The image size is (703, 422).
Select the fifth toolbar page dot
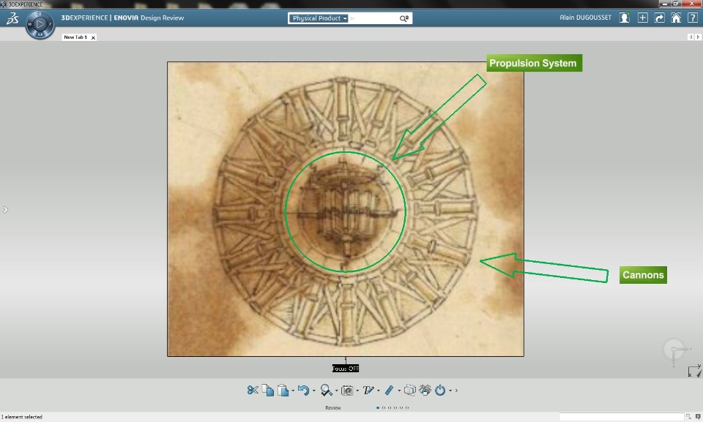click(401, 407)
